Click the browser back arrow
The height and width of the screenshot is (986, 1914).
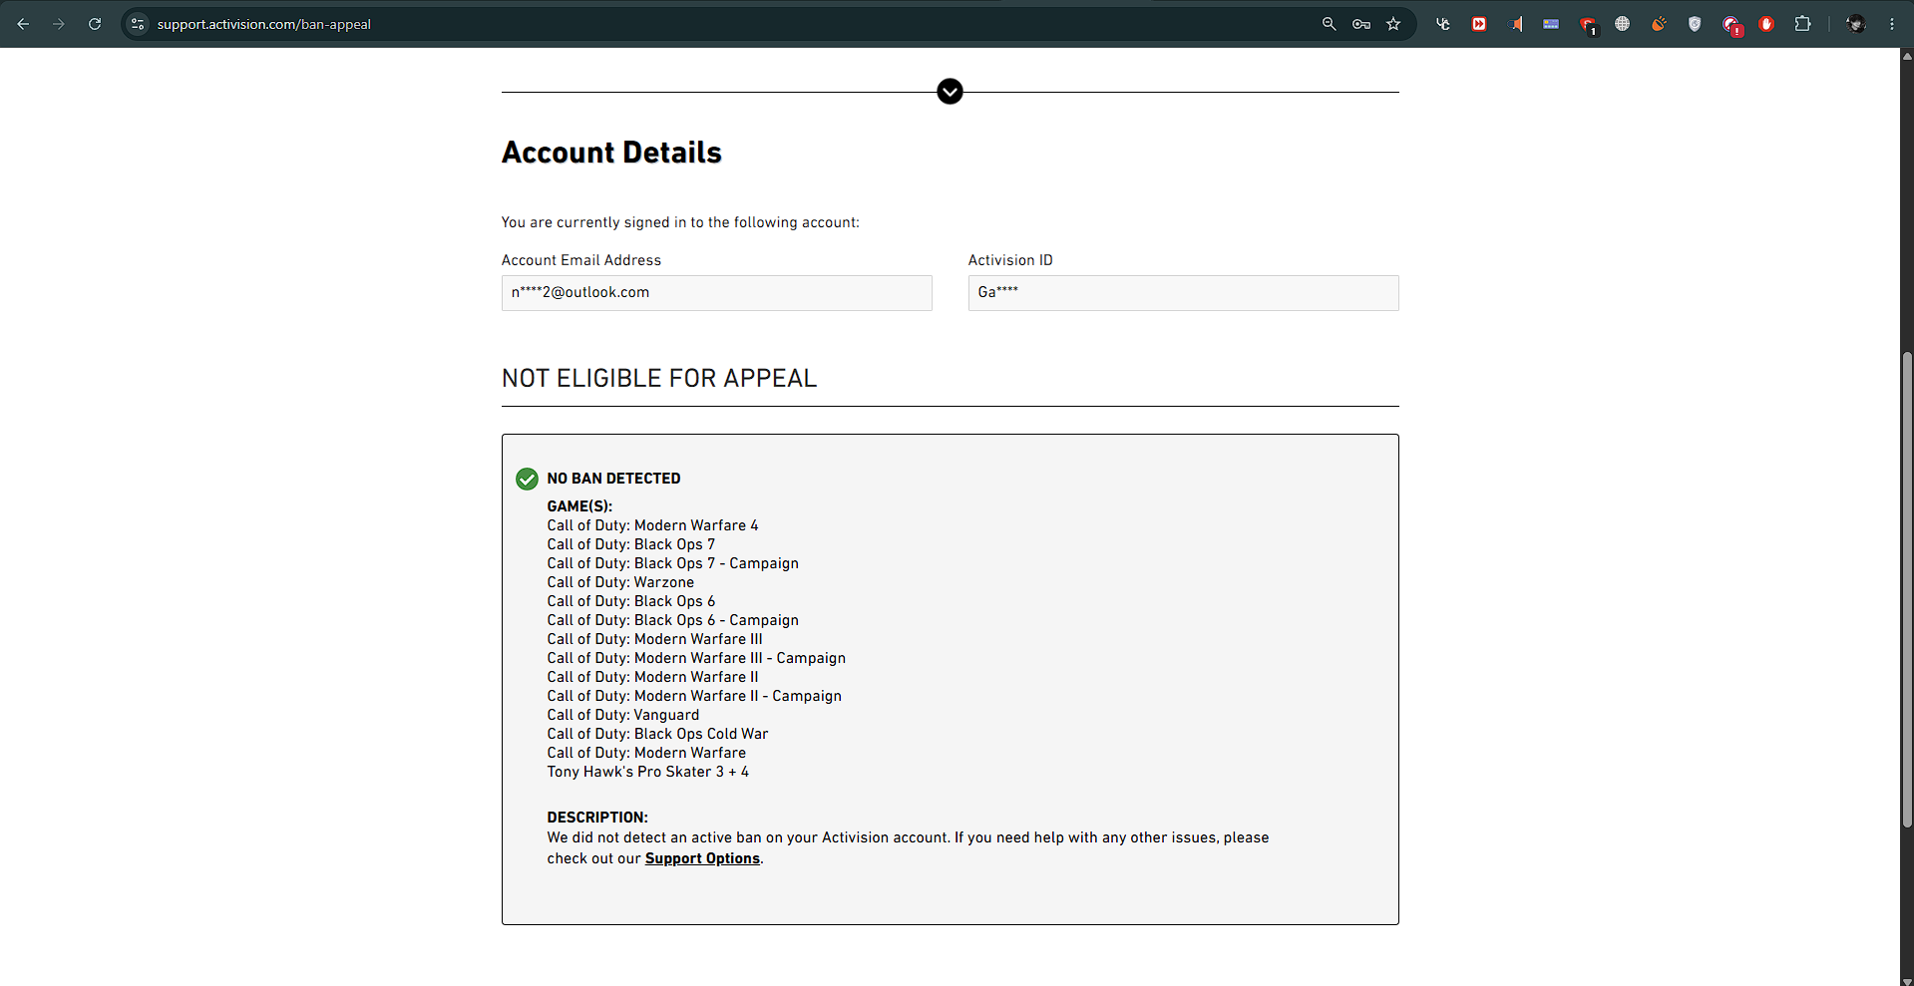click(x=23, y=24)
